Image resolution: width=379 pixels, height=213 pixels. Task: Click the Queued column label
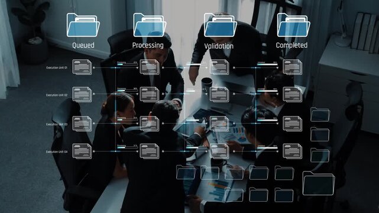[x=83, y=45]
